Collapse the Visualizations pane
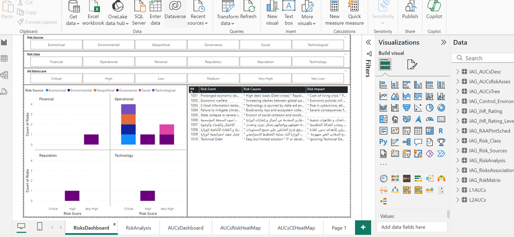Screen dimensions: 514x237 (x=444, y=42)
